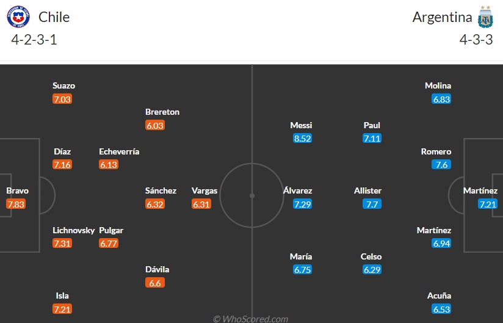
Task: Select player name Molina
Action: pos(438,85)
